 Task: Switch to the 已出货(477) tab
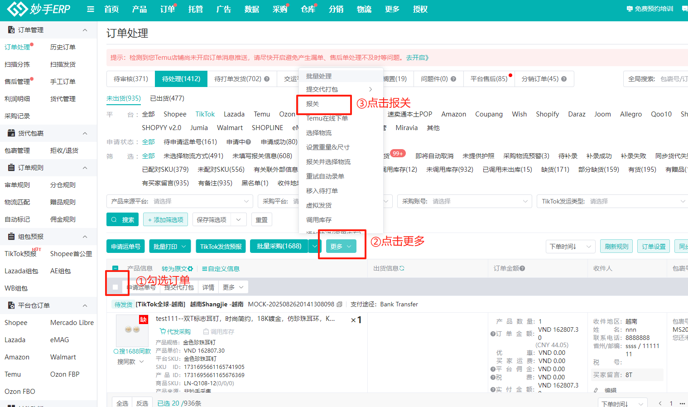click(x=167, y=98)
